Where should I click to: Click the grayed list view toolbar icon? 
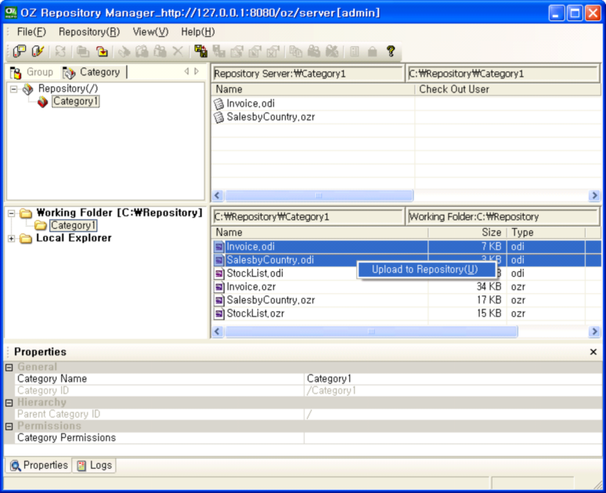(x=354, y=51)
